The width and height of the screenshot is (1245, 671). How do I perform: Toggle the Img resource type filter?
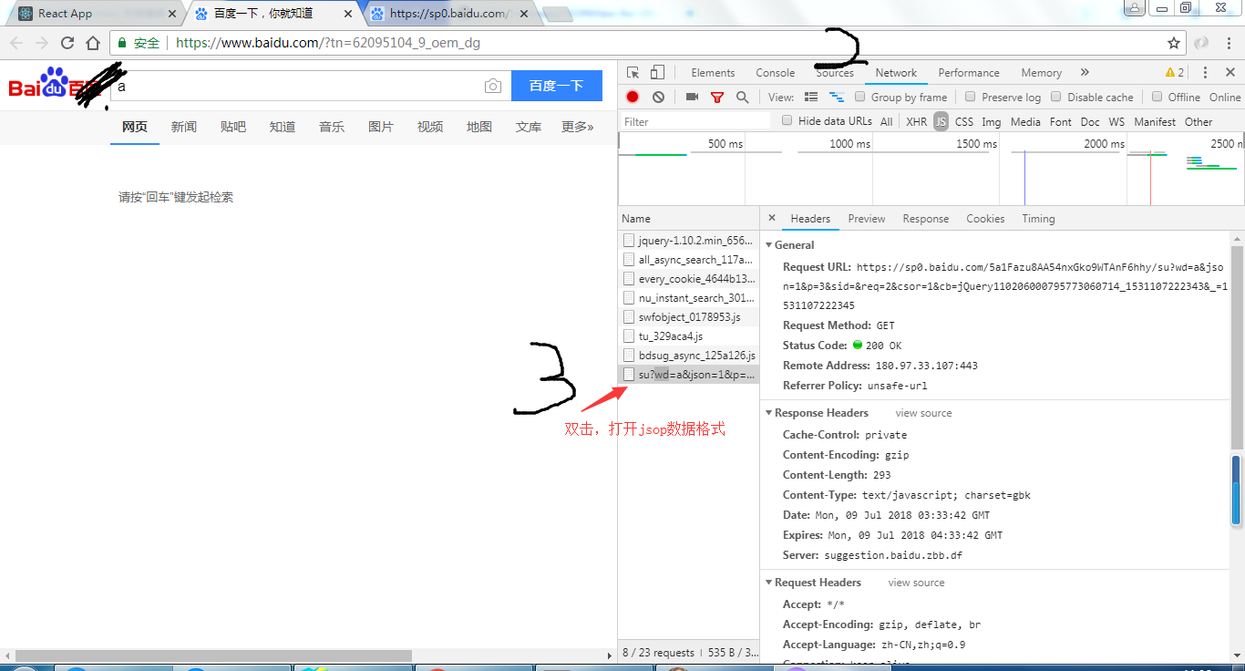click(x=992, y=122)
